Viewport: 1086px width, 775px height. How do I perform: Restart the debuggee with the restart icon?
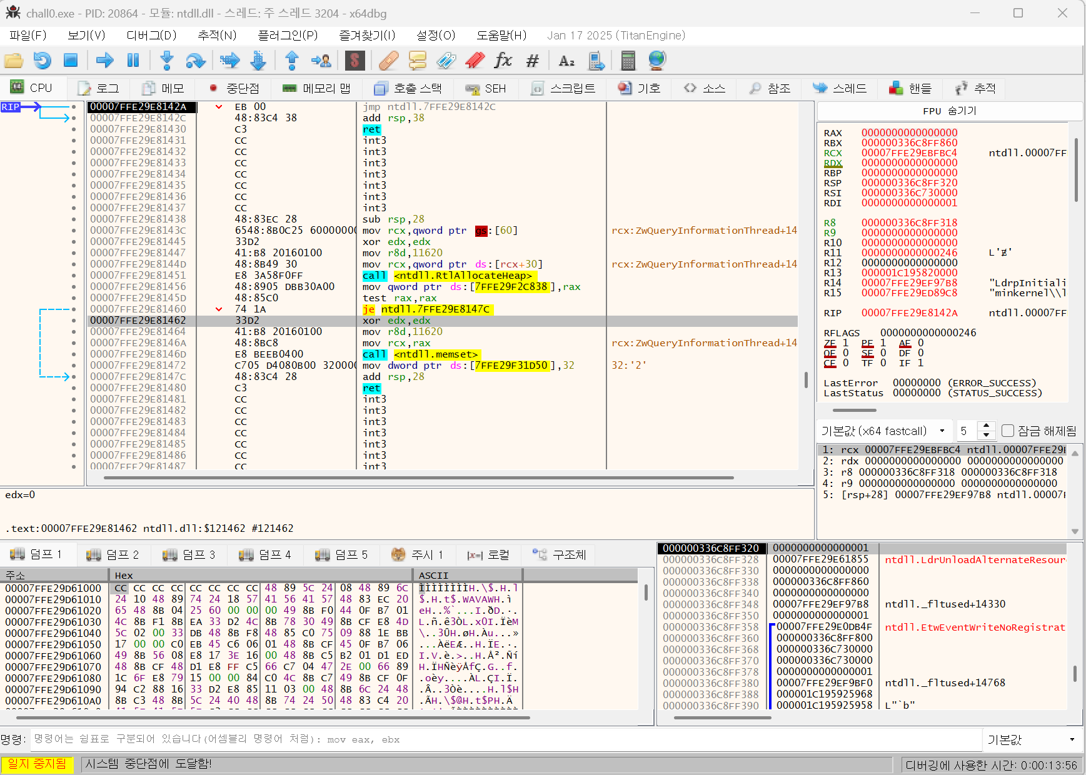pyautogui.click(x=43, y=61)
